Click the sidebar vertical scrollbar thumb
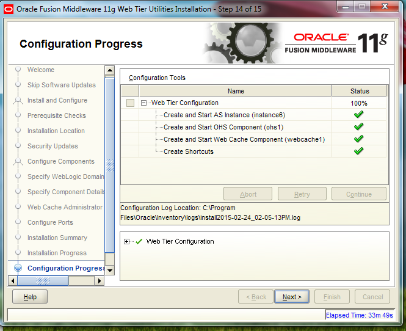The width and height of the screenshot is (406, 331). click(110, 166)
